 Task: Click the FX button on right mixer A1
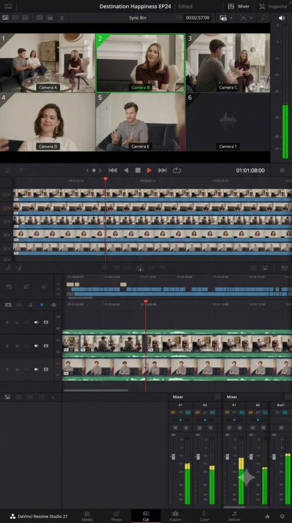(227, 412)
